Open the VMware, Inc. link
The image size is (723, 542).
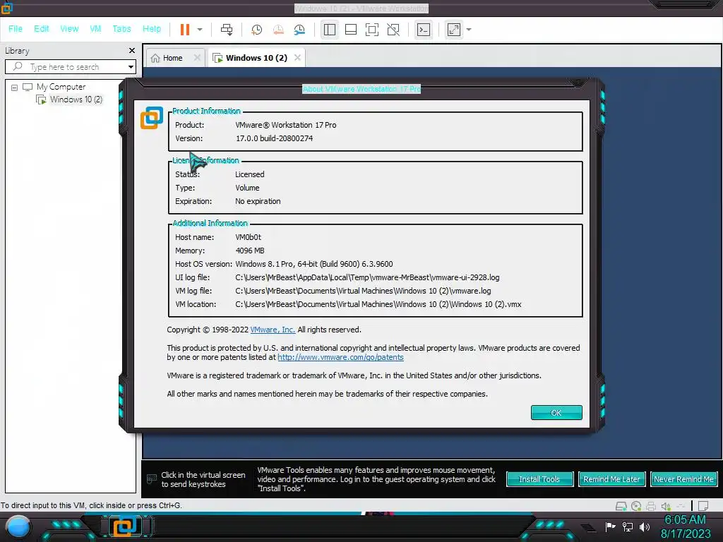tap(273, 330)
